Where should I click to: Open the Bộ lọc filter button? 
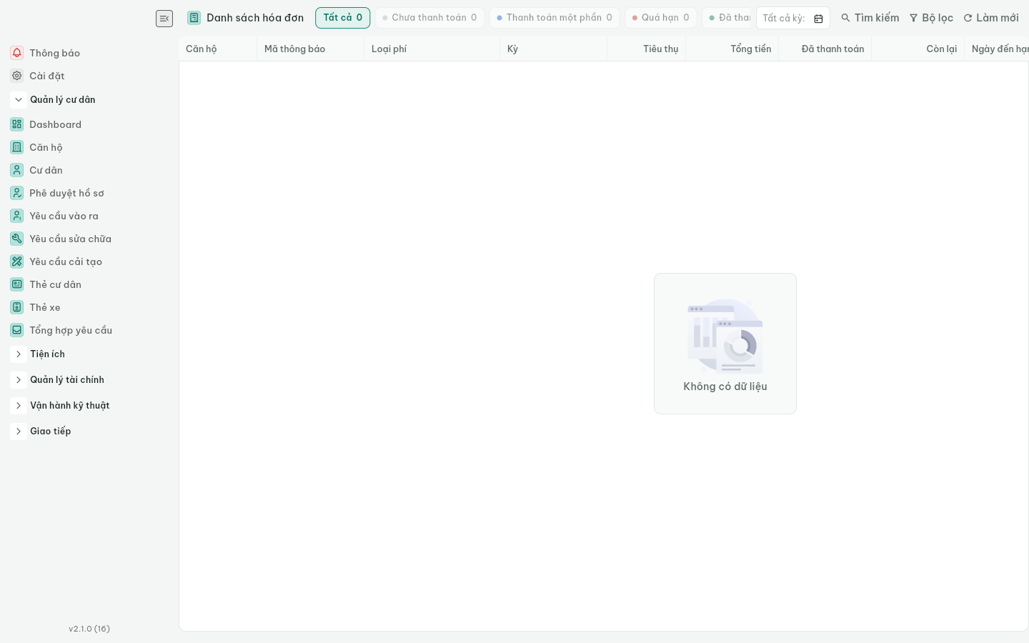coord(931,18)
